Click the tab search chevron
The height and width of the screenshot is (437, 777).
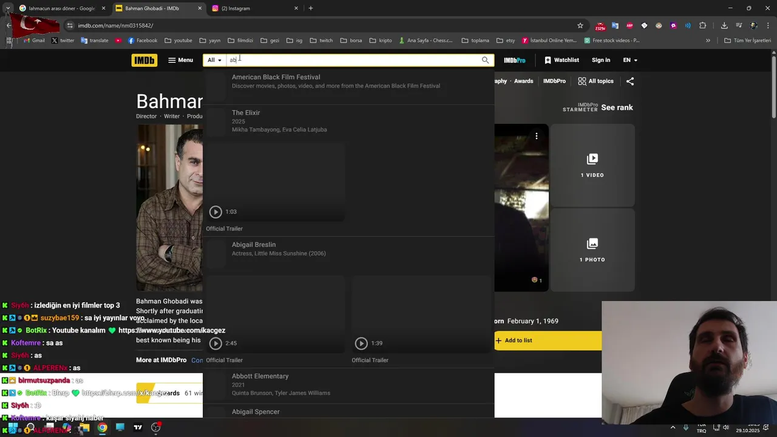click(x=8, y=8)
